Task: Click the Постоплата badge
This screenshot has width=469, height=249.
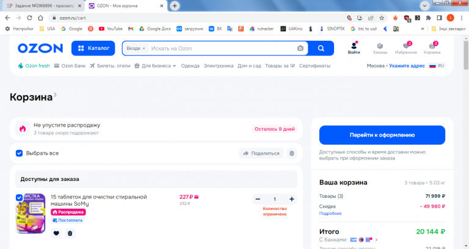Action: tap(67, 220)
